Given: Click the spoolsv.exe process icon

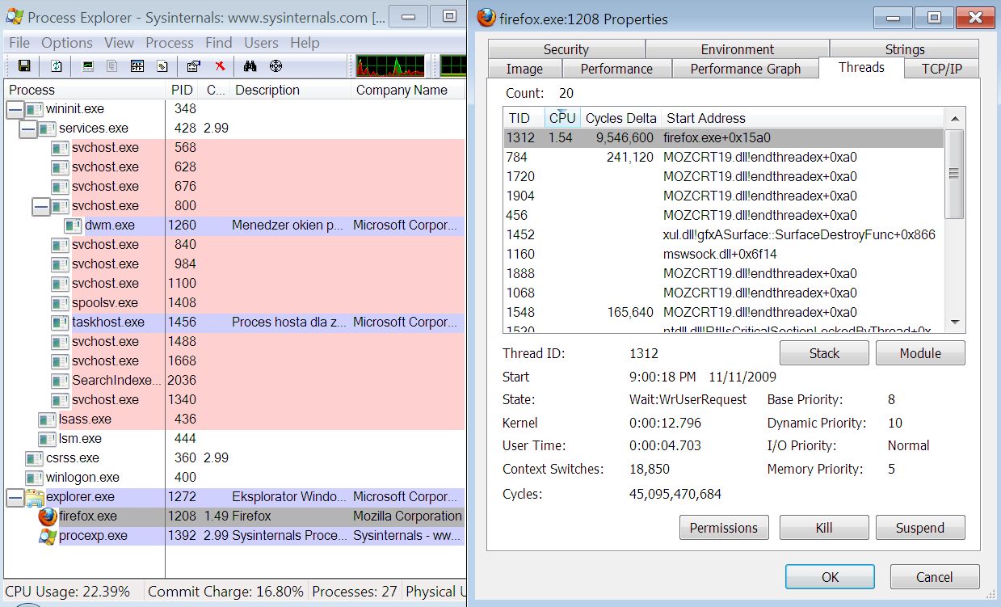Looking at the screenshot, I should [60, 302].
